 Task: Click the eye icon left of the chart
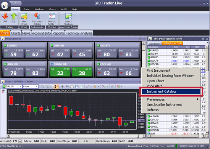click(x=3, y=91)
